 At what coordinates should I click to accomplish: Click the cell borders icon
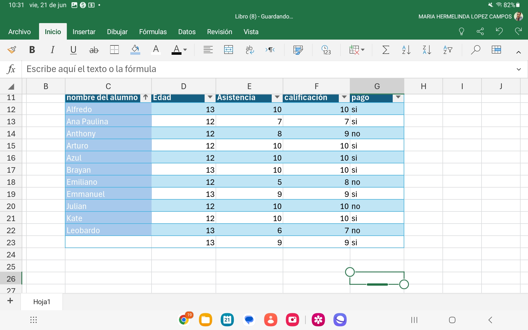114,50
